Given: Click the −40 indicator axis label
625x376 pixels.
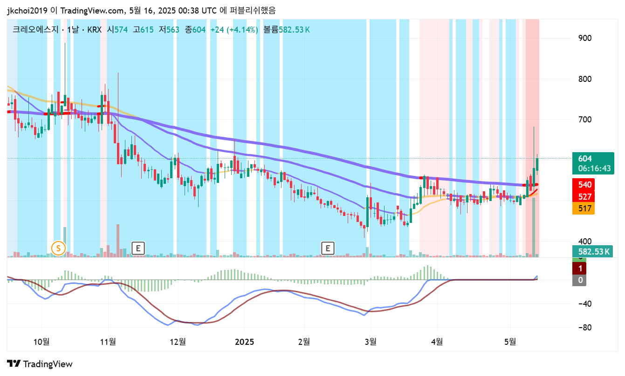Looking at the screenshot, I should 584,304.
